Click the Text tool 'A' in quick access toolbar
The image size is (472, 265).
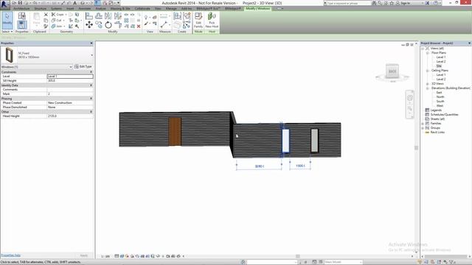75,3
